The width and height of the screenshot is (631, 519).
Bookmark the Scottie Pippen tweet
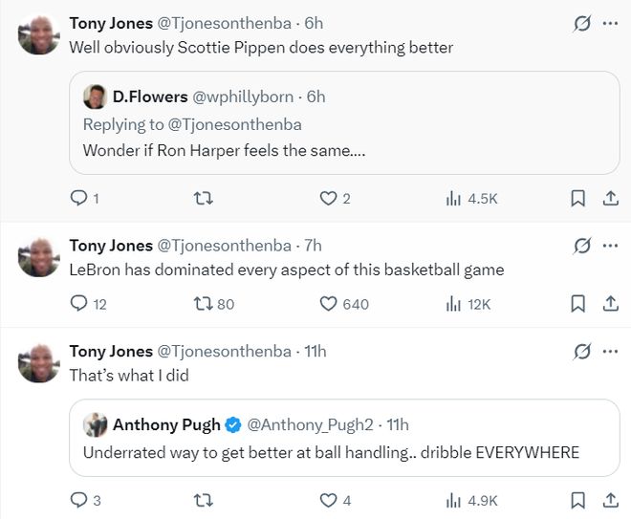577,199
